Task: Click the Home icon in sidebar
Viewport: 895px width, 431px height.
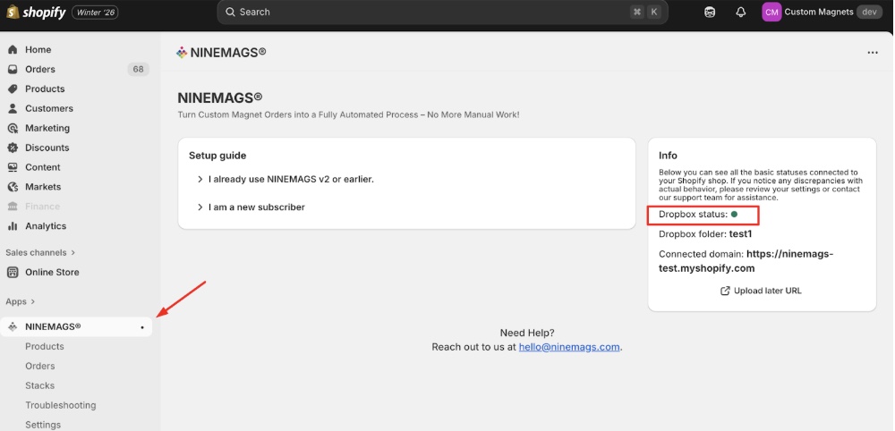Action: (13, 49)
